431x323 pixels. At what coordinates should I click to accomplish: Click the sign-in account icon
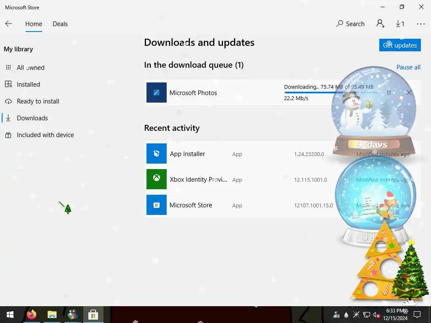(380, 24)
